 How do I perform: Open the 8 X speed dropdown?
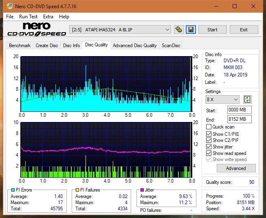(222, 99)
